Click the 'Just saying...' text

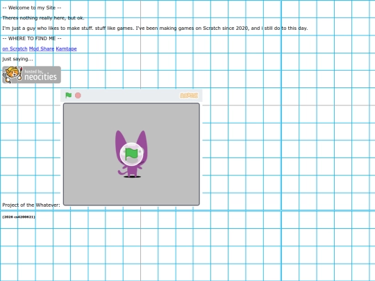[17, 59]
